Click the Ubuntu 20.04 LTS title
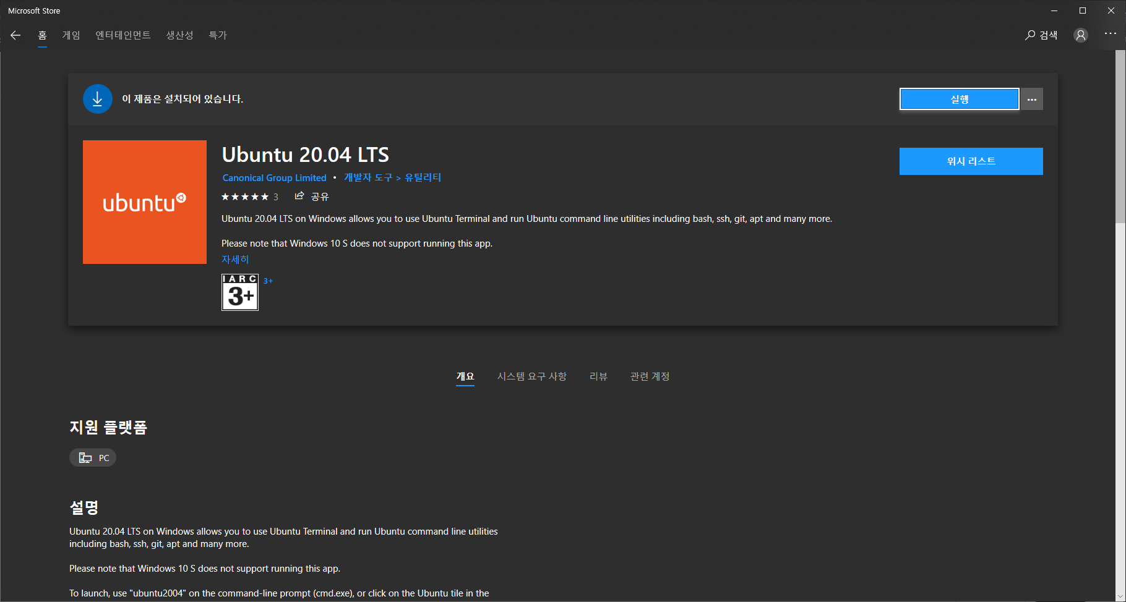Image resolution: width=1126 pixels, height=602 pixels. (x=306, y=155)
